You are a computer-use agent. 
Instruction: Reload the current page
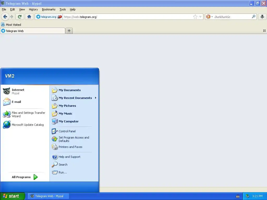tap(20, 17)
